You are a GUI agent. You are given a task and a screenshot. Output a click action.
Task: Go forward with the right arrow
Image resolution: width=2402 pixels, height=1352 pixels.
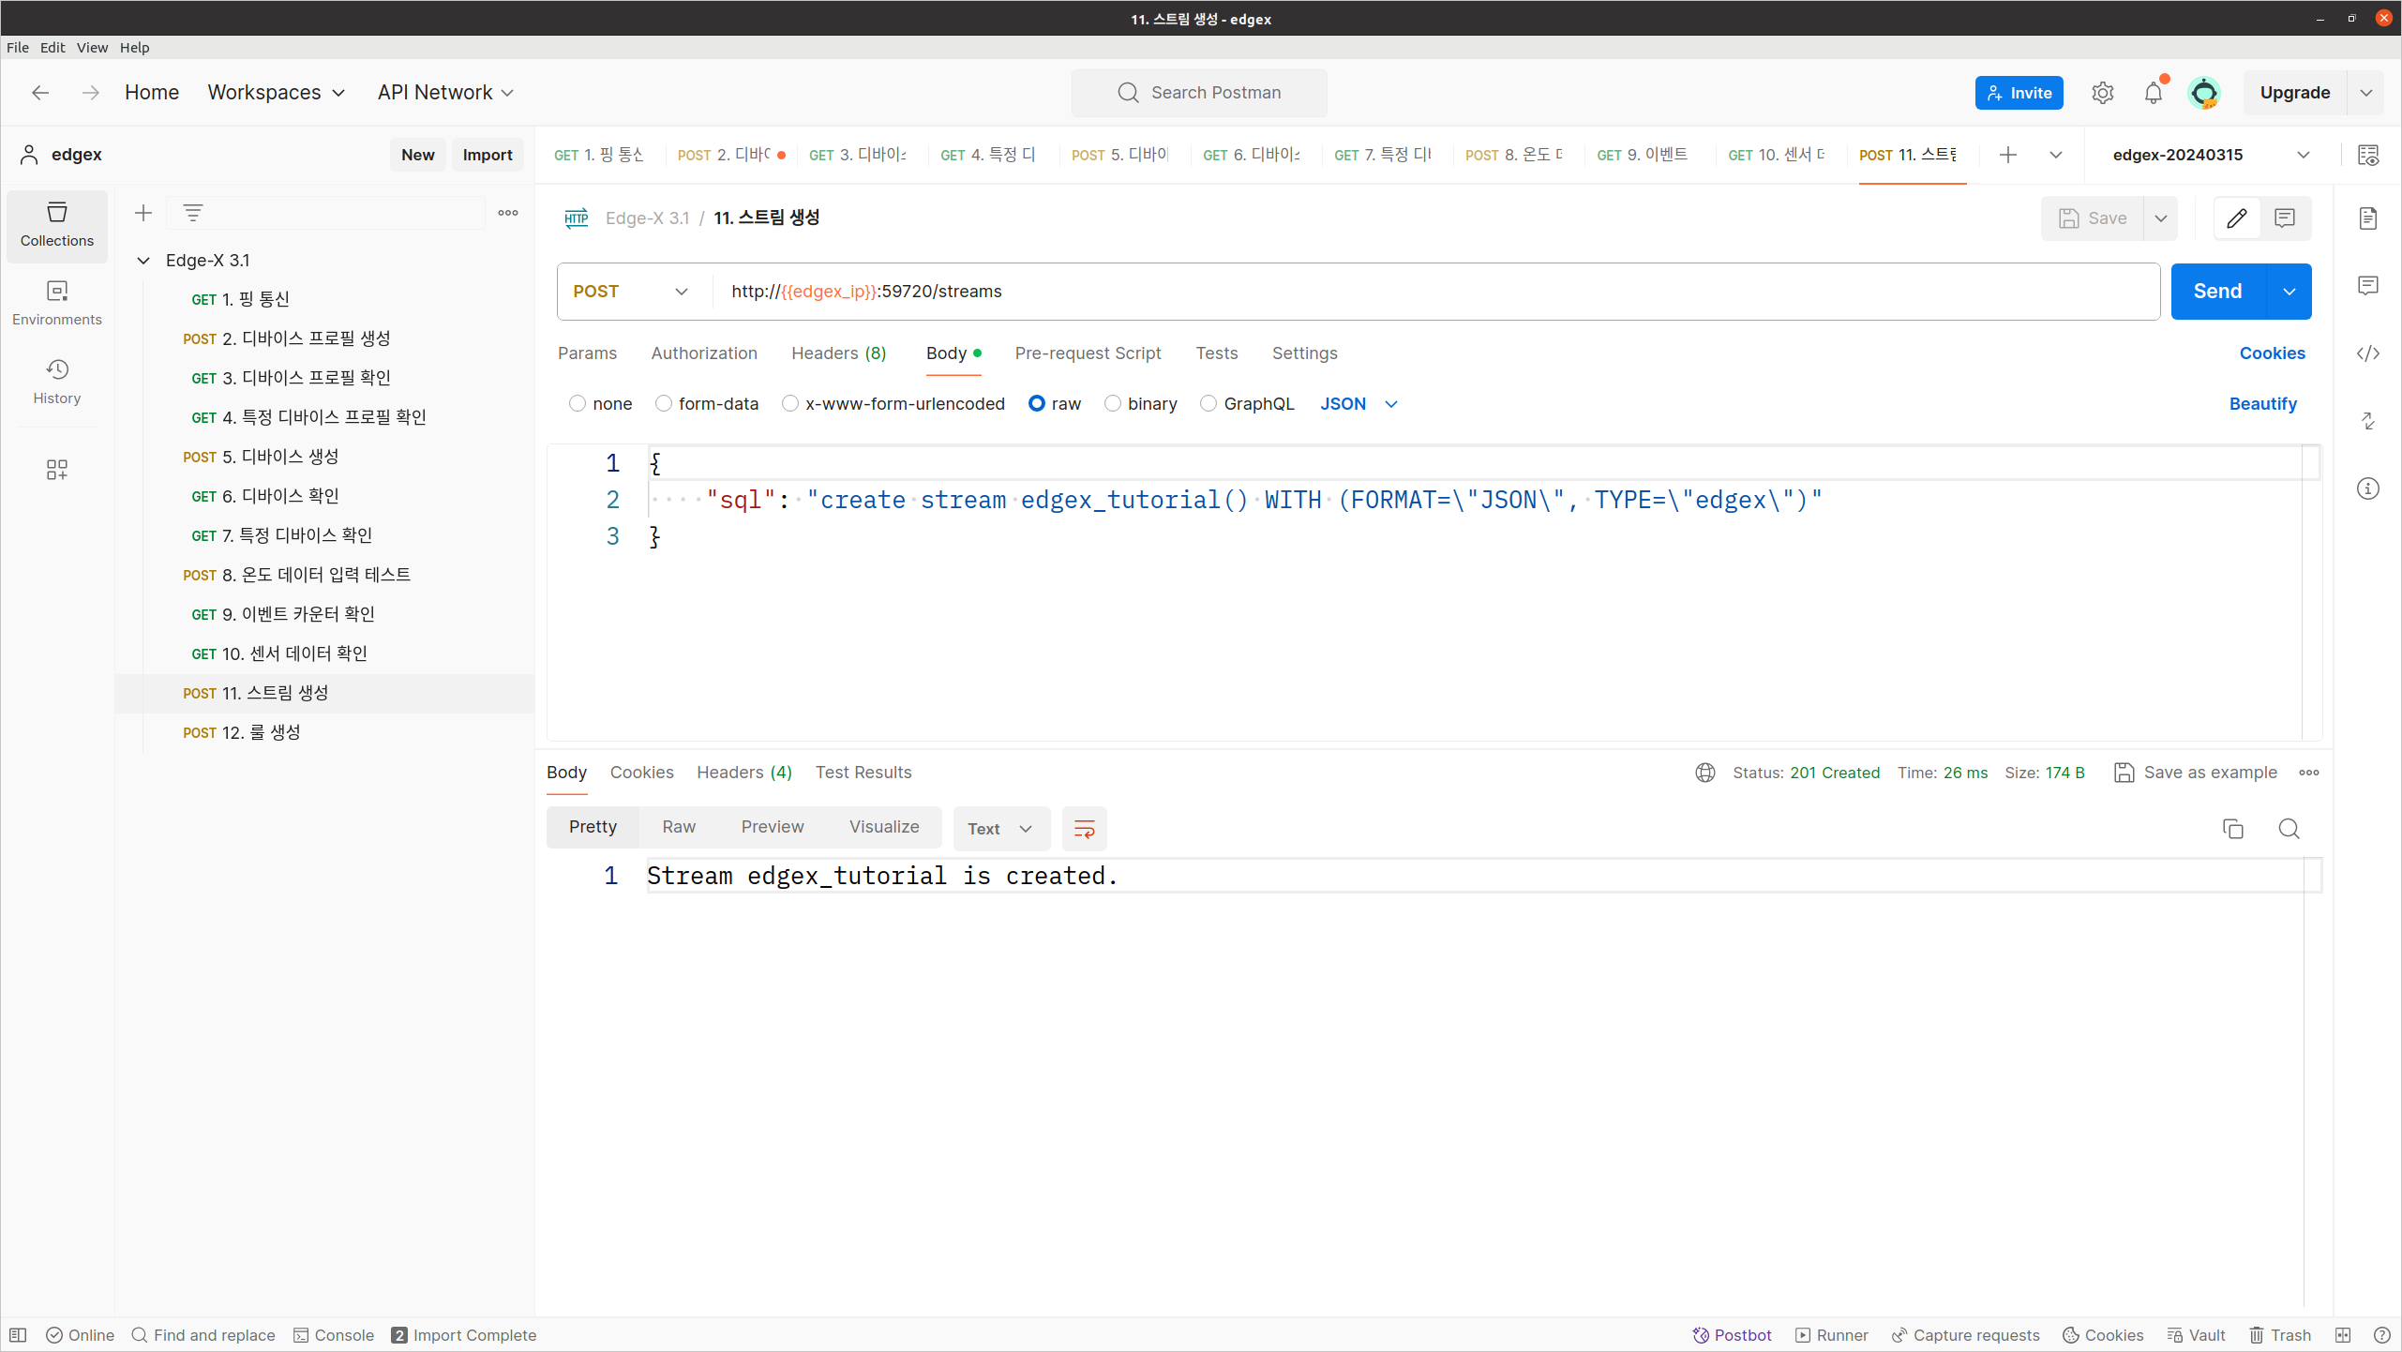pyautogui.click(x=90, y=93)
